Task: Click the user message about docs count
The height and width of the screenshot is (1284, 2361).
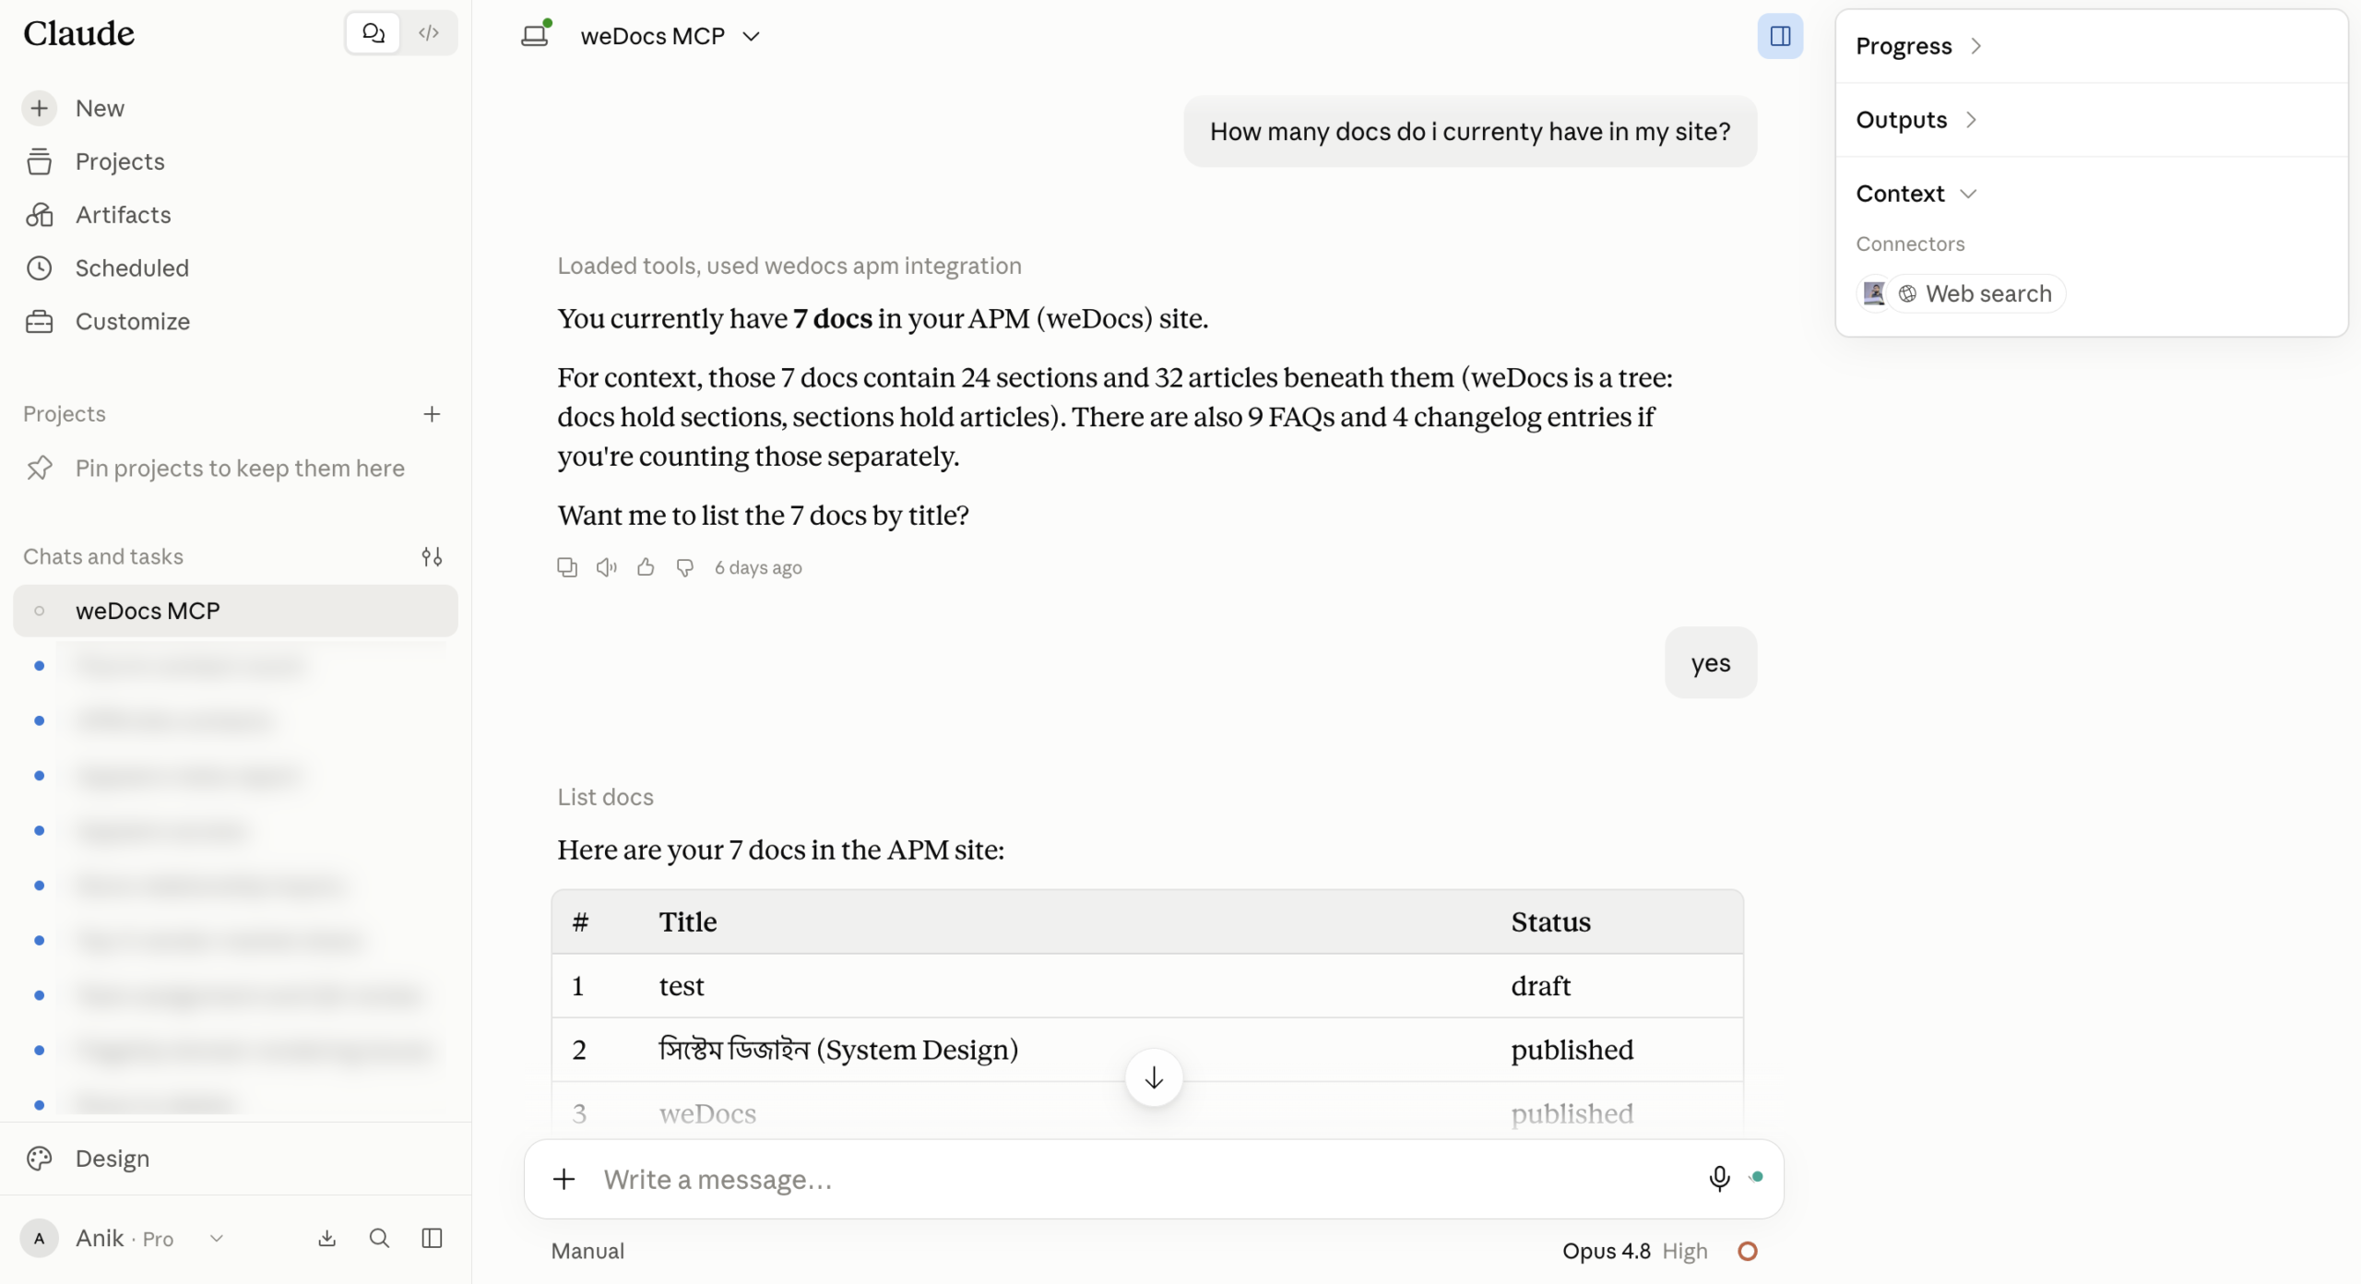Action: click(x=1470, y=131)
